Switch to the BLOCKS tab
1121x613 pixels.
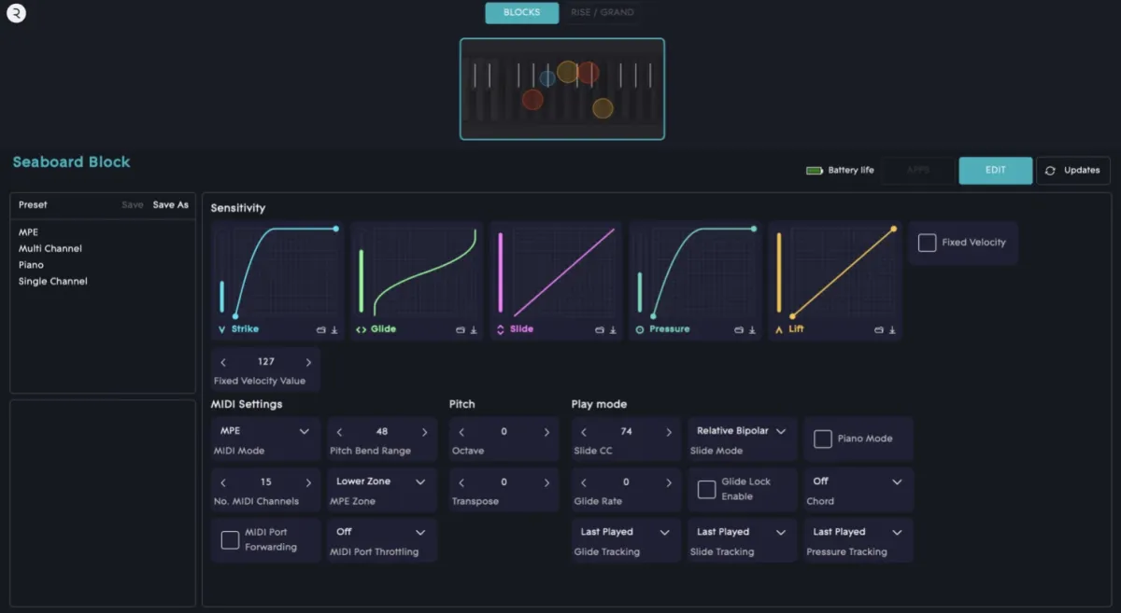521,12
